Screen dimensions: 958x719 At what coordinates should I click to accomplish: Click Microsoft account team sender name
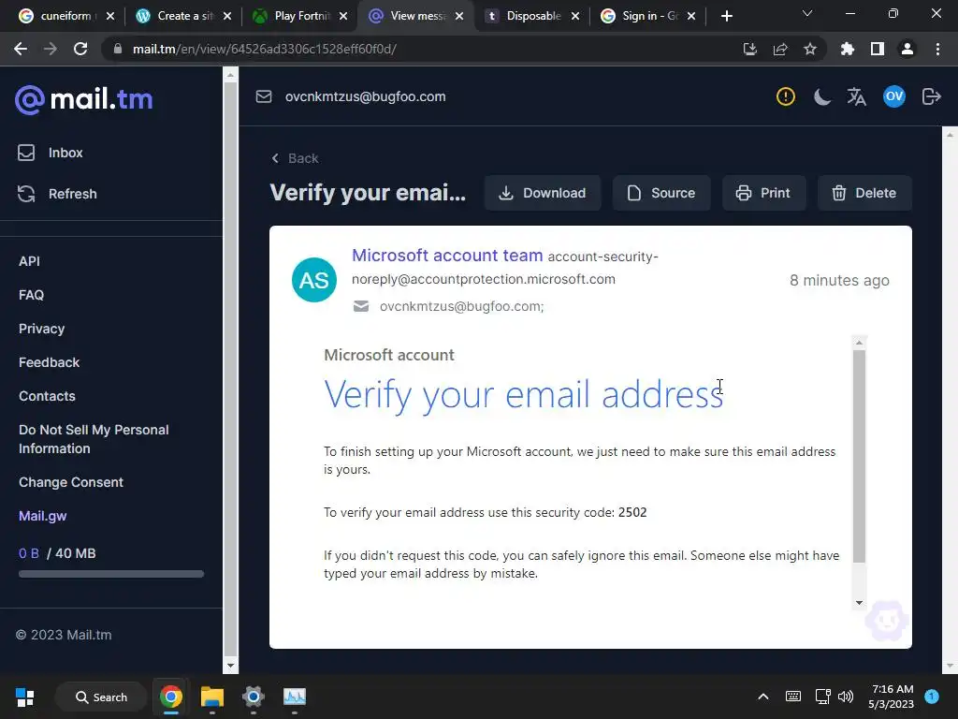(x=447, y=255)
